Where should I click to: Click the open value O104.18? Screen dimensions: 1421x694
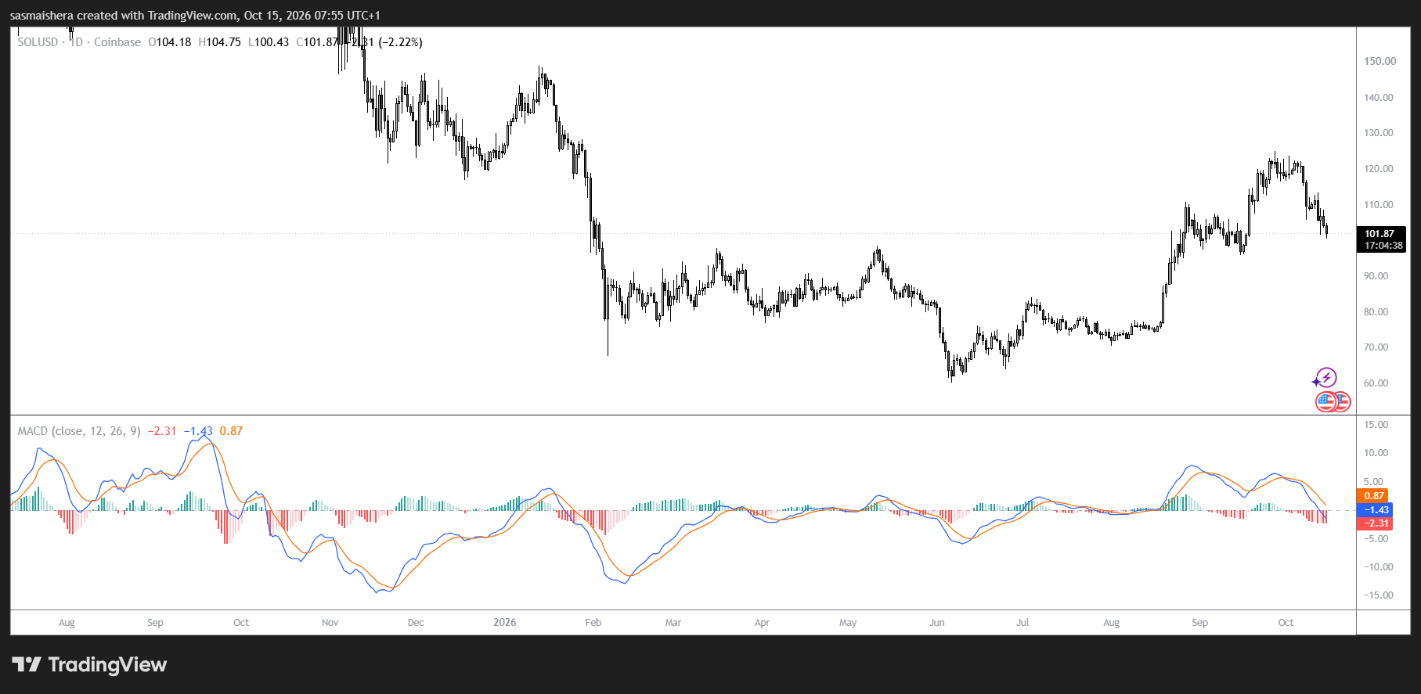click(169, 42)
